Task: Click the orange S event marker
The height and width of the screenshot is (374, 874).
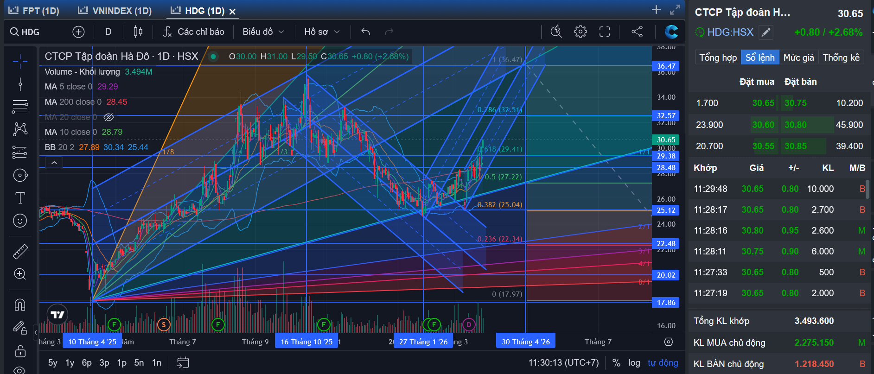Action: pos(164,325)
